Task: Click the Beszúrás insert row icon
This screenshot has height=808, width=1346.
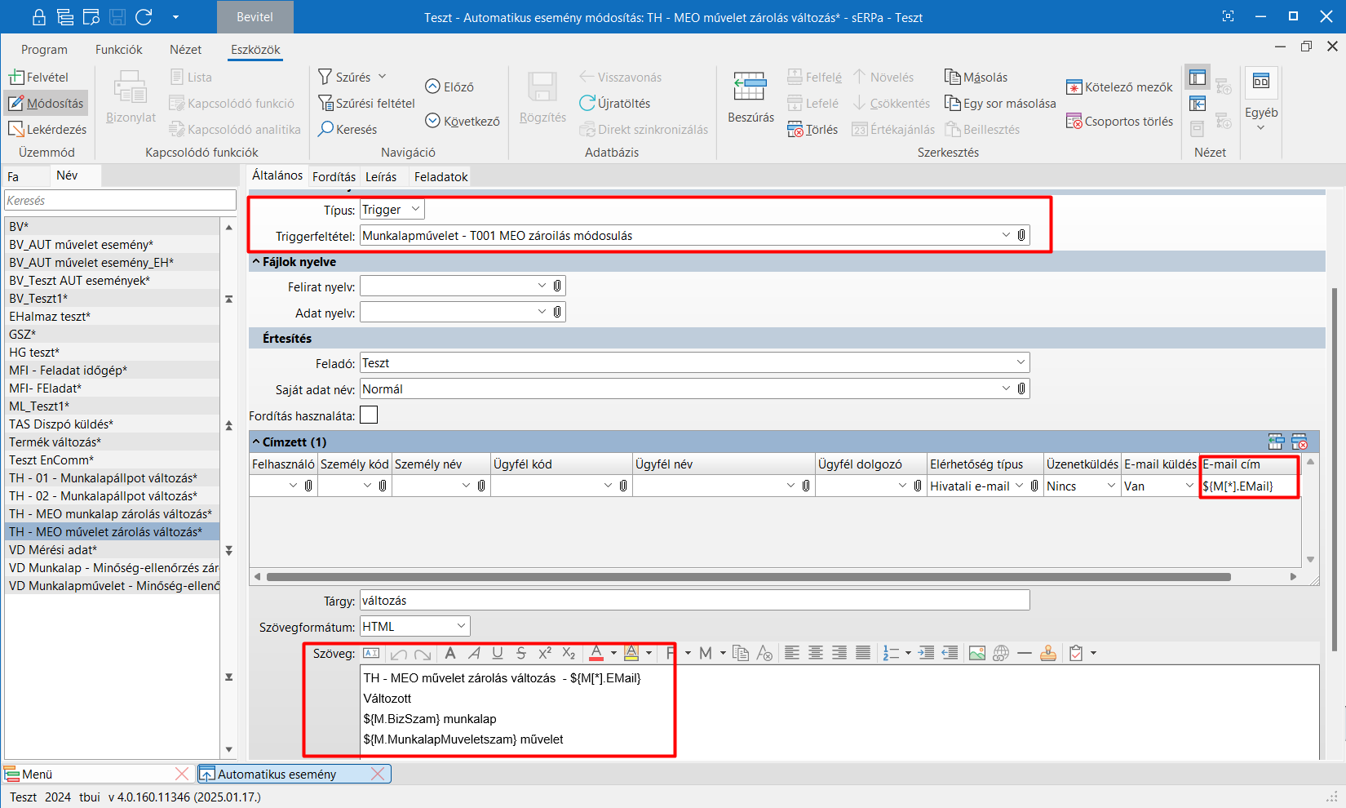Action: (749, 87)
